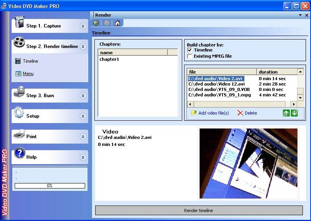
Task: Select Timeline item in sidebar
Action: pos(30,61)
